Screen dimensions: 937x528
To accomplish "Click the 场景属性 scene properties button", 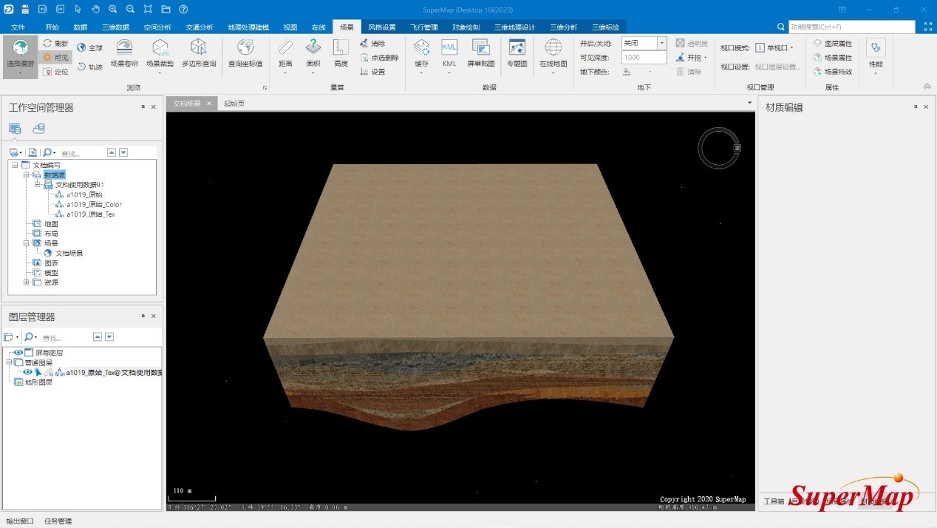I will coord(833,58).
